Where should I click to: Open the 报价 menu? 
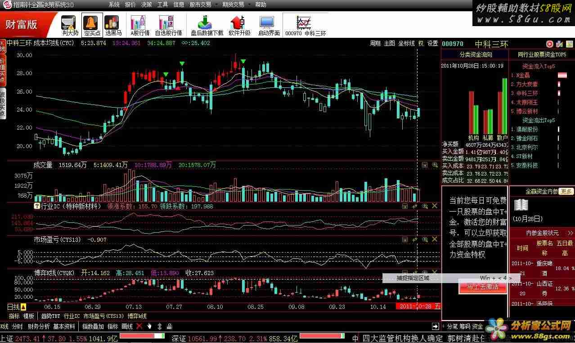coord(130,5)
